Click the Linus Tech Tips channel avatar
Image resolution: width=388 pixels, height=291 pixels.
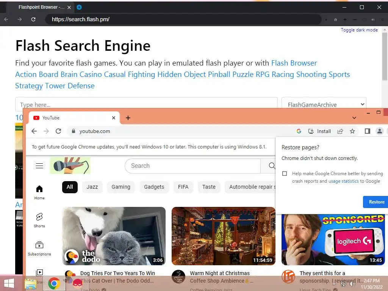288,276
